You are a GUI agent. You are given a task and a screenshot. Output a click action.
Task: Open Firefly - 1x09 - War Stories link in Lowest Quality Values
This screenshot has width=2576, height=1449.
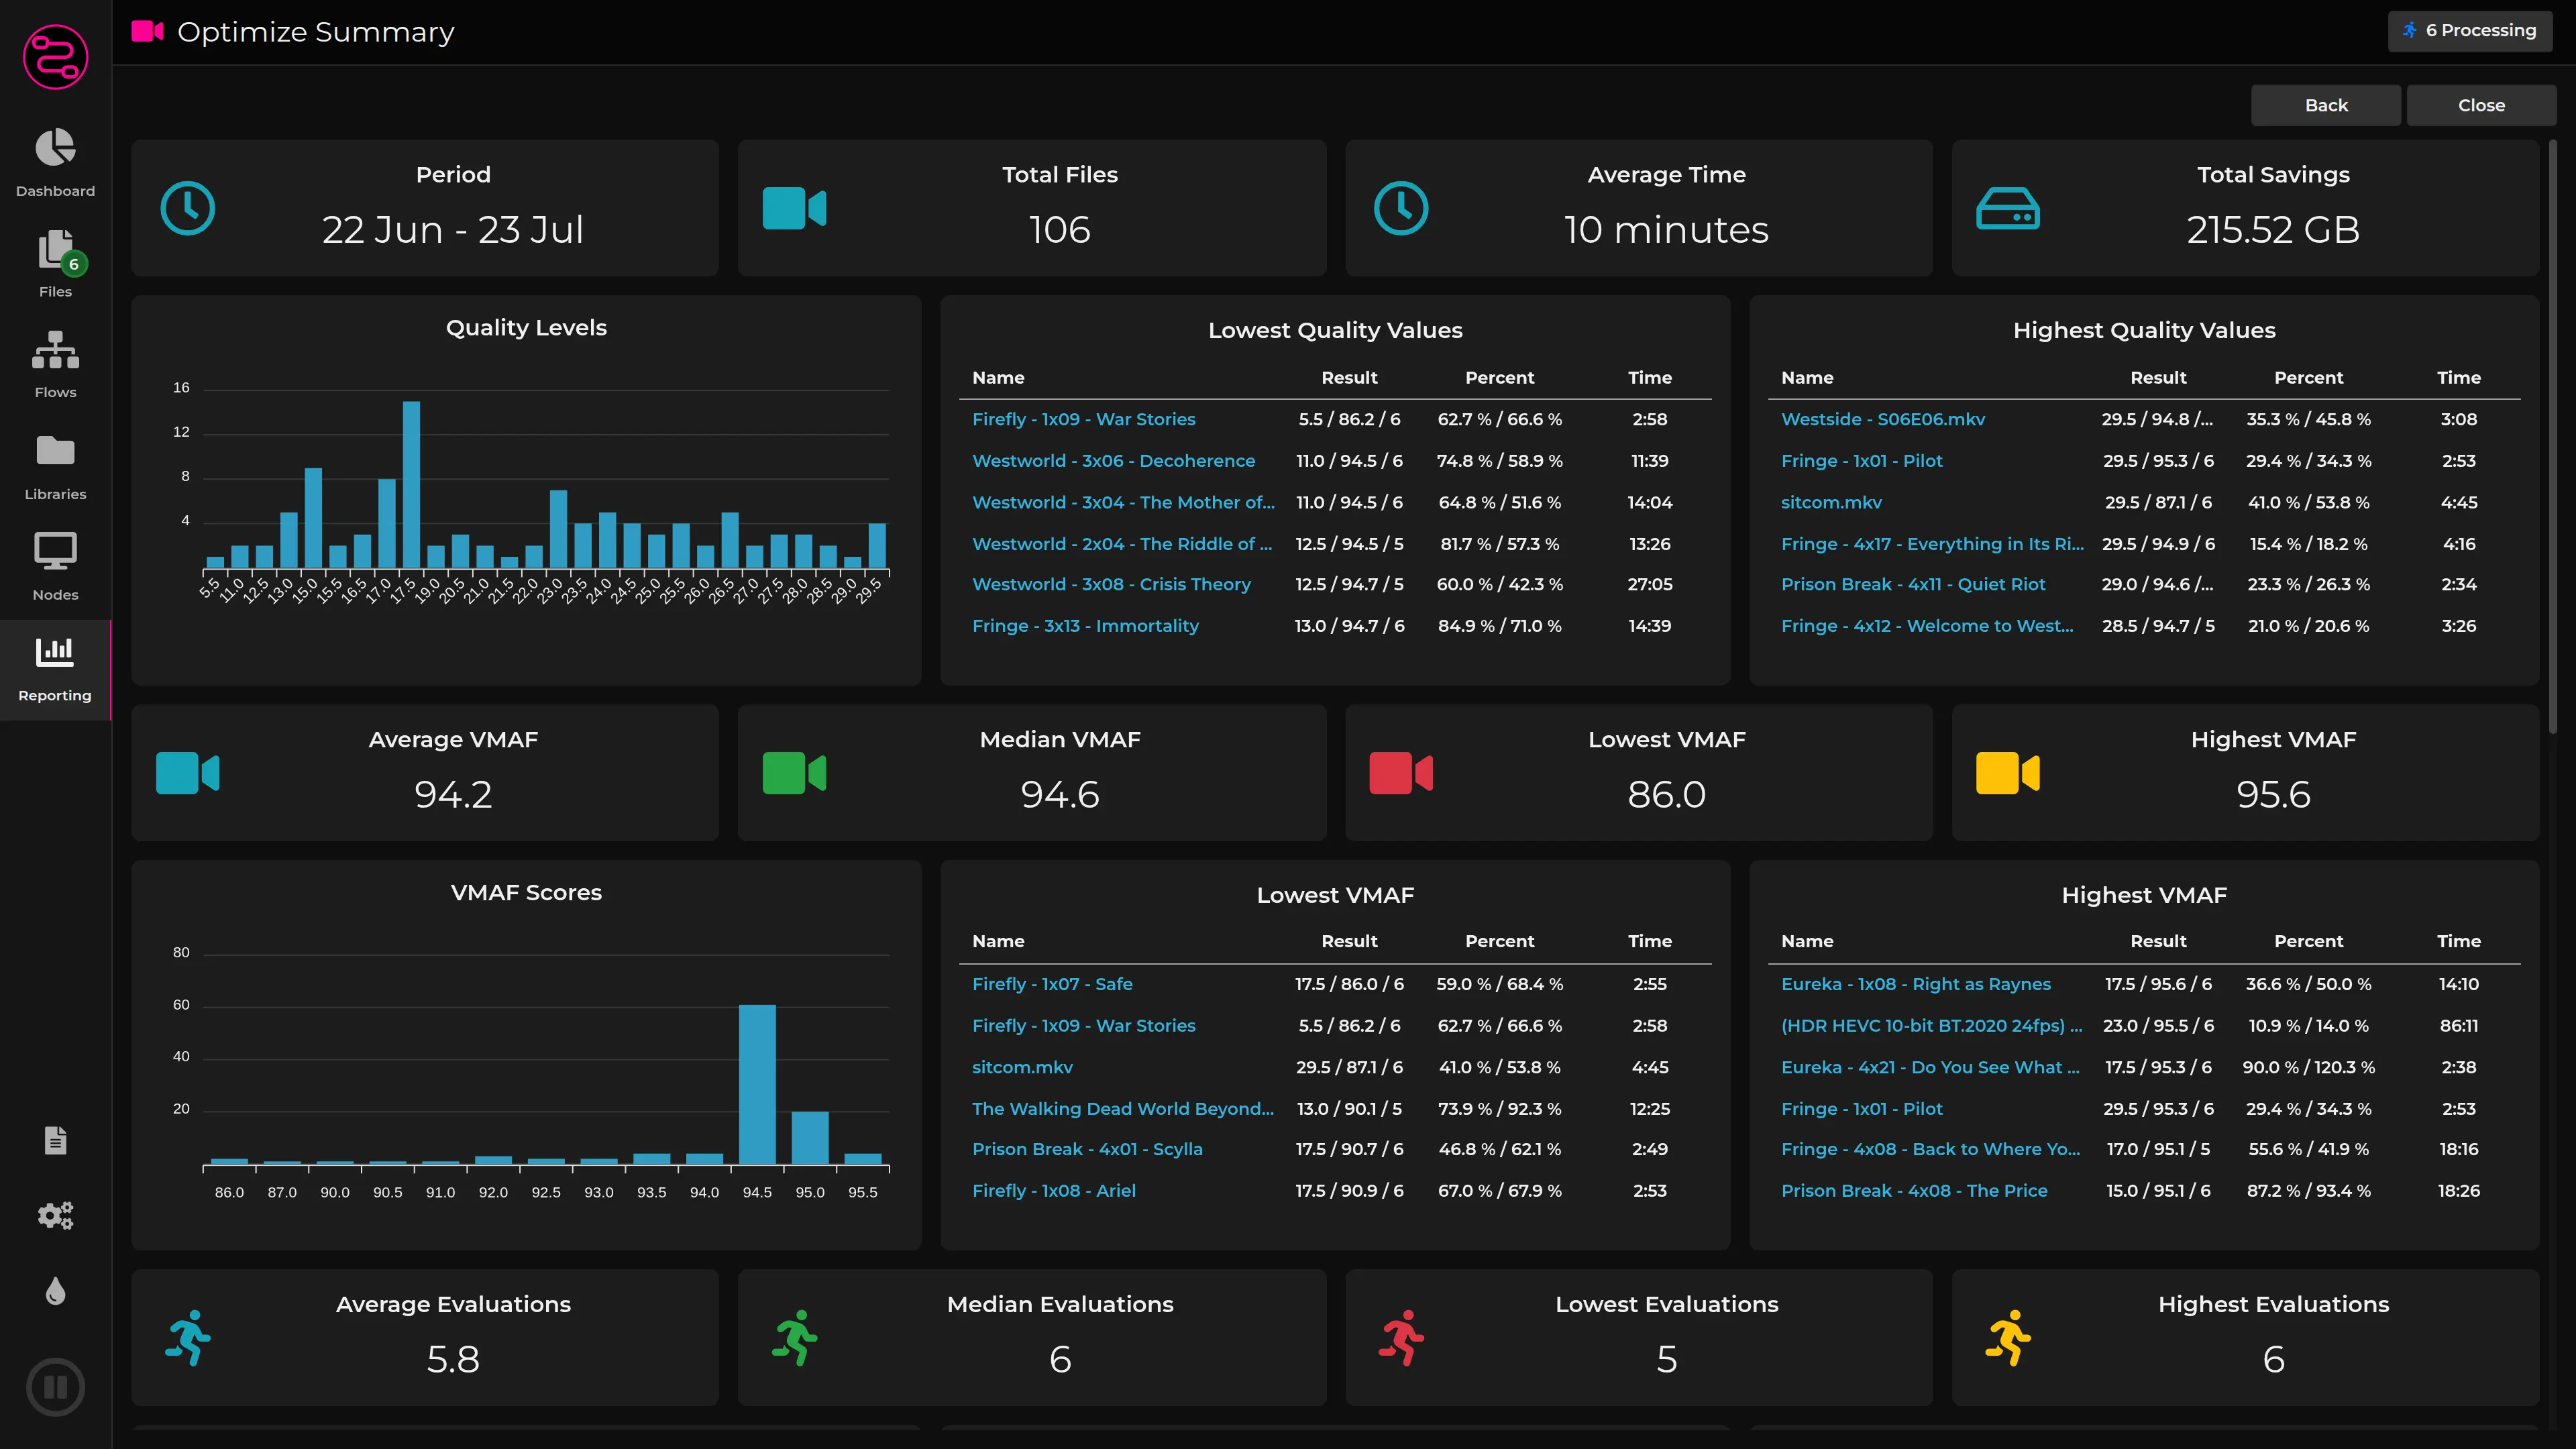1083,419
